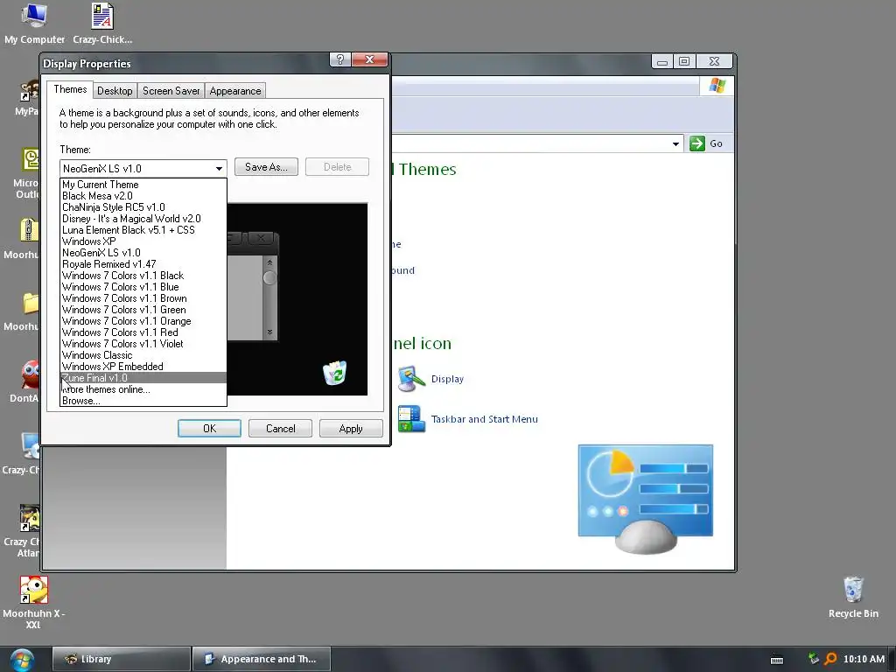Open the Microsoft Outlook desktop icon

tap(31, 160)
